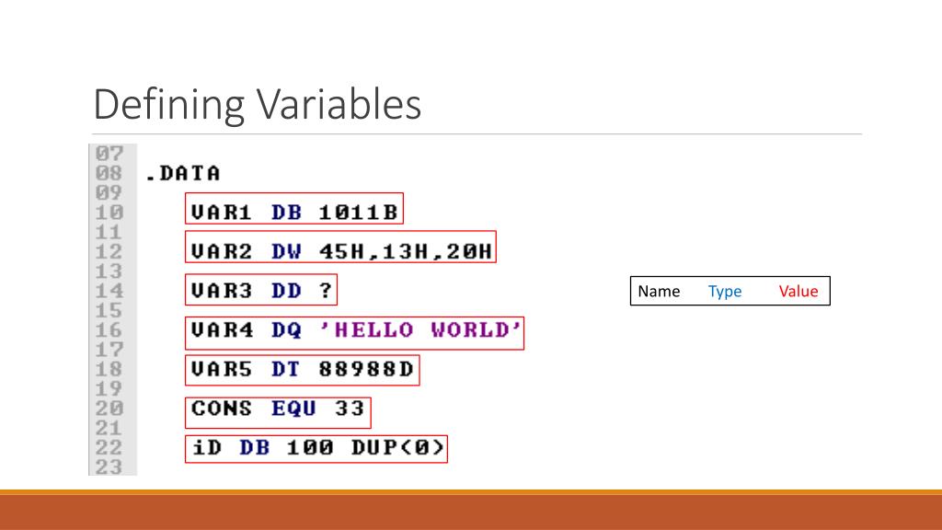Click the 'iD DB 100 DUP(0)' line
This screenshot has height=530, width=942.
pos(316,448)
